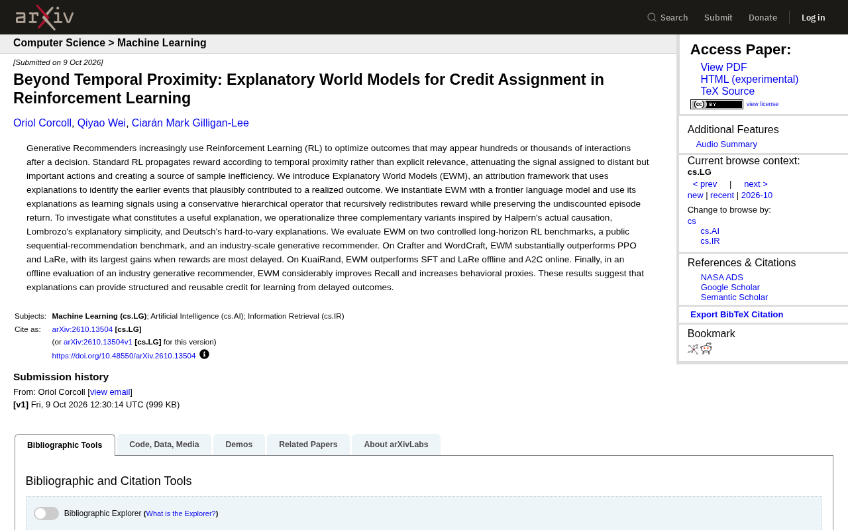The height and width of the screenshot is (530, 848).
Task: Click the arXiv:2610.13504 identifier link
Action: 82,329
